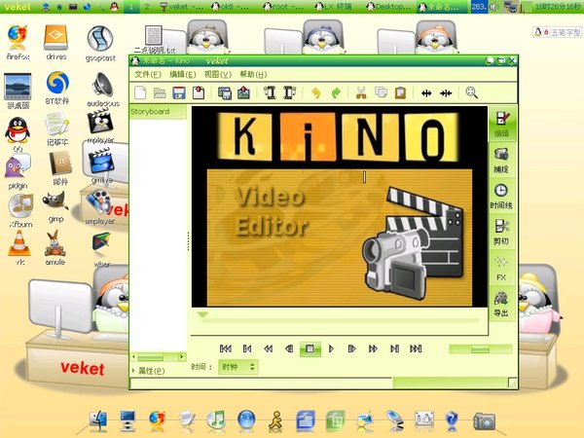Open the 编辑(E) menu
The height and width of the screenshot is (438, 584).
click(x=183, y=75)
